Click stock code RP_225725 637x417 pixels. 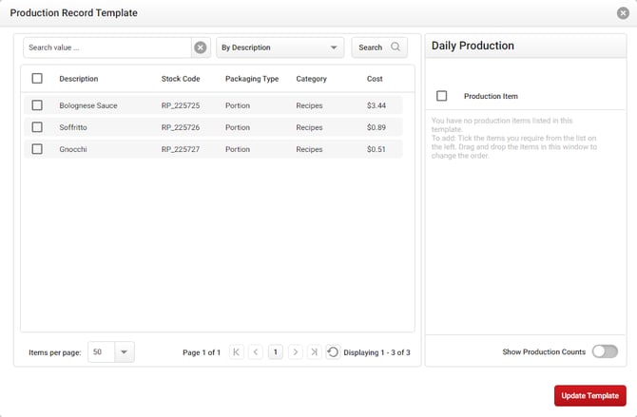pos(181,105)
